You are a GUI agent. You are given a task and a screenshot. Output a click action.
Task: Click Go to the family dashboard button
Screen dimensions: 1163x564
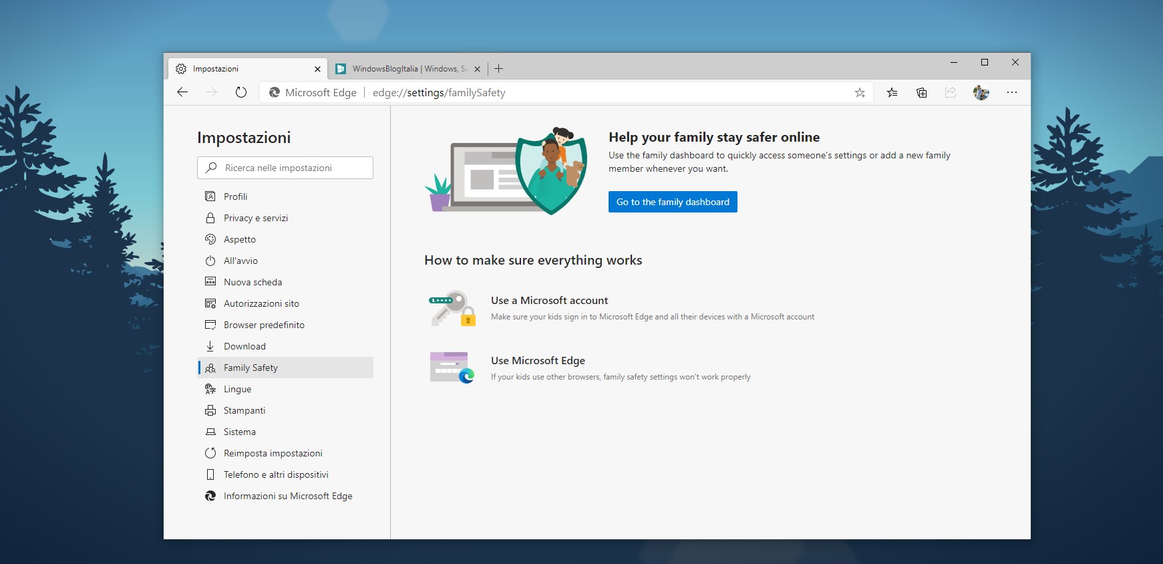tap(673, 202)
